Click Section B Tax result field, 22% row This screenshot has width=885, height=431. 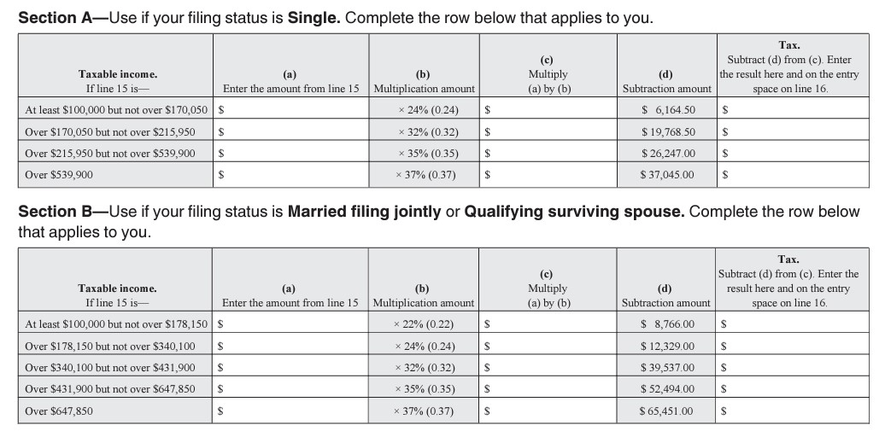point(794,324)
